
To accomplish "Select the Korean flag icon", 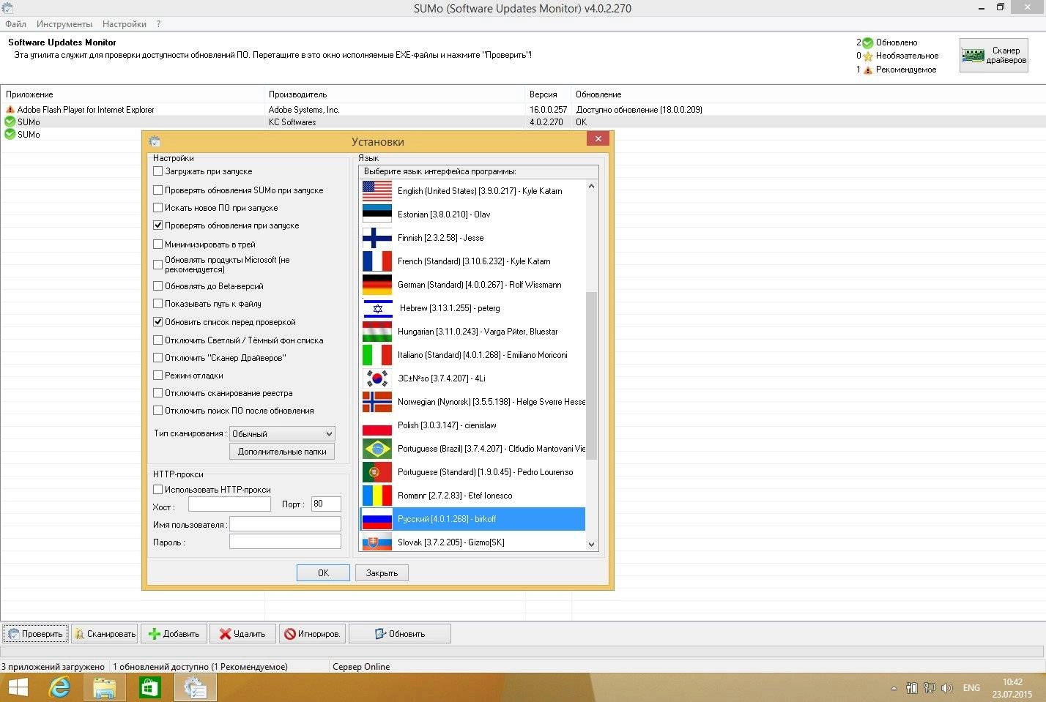I will 377,378.
